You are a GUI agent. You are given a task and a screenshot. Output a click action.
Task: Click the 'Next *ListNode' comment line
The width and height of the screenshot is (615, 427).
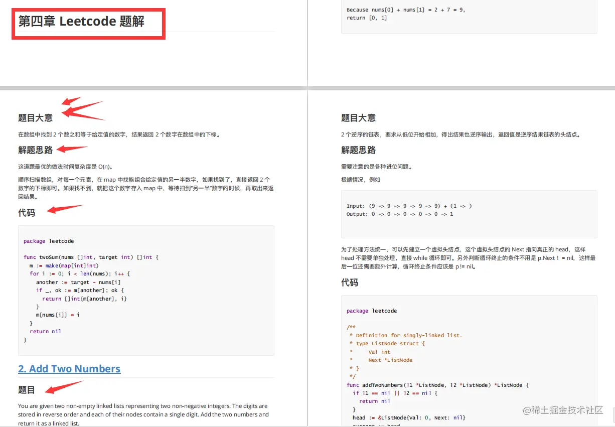click(390, 360)
